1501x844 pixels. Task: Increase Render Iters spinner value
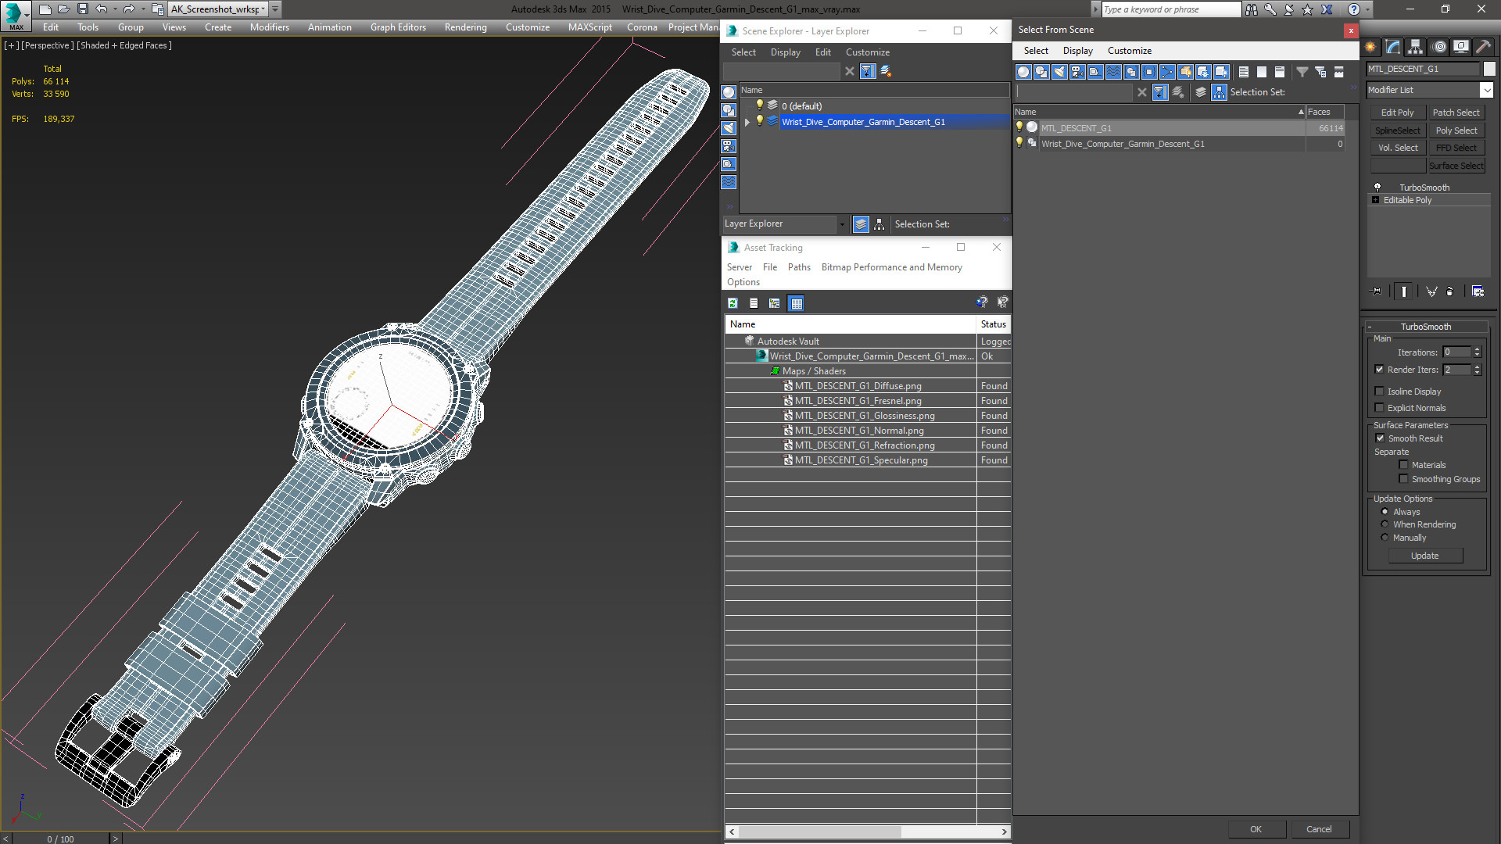[x=1477, y=367]
